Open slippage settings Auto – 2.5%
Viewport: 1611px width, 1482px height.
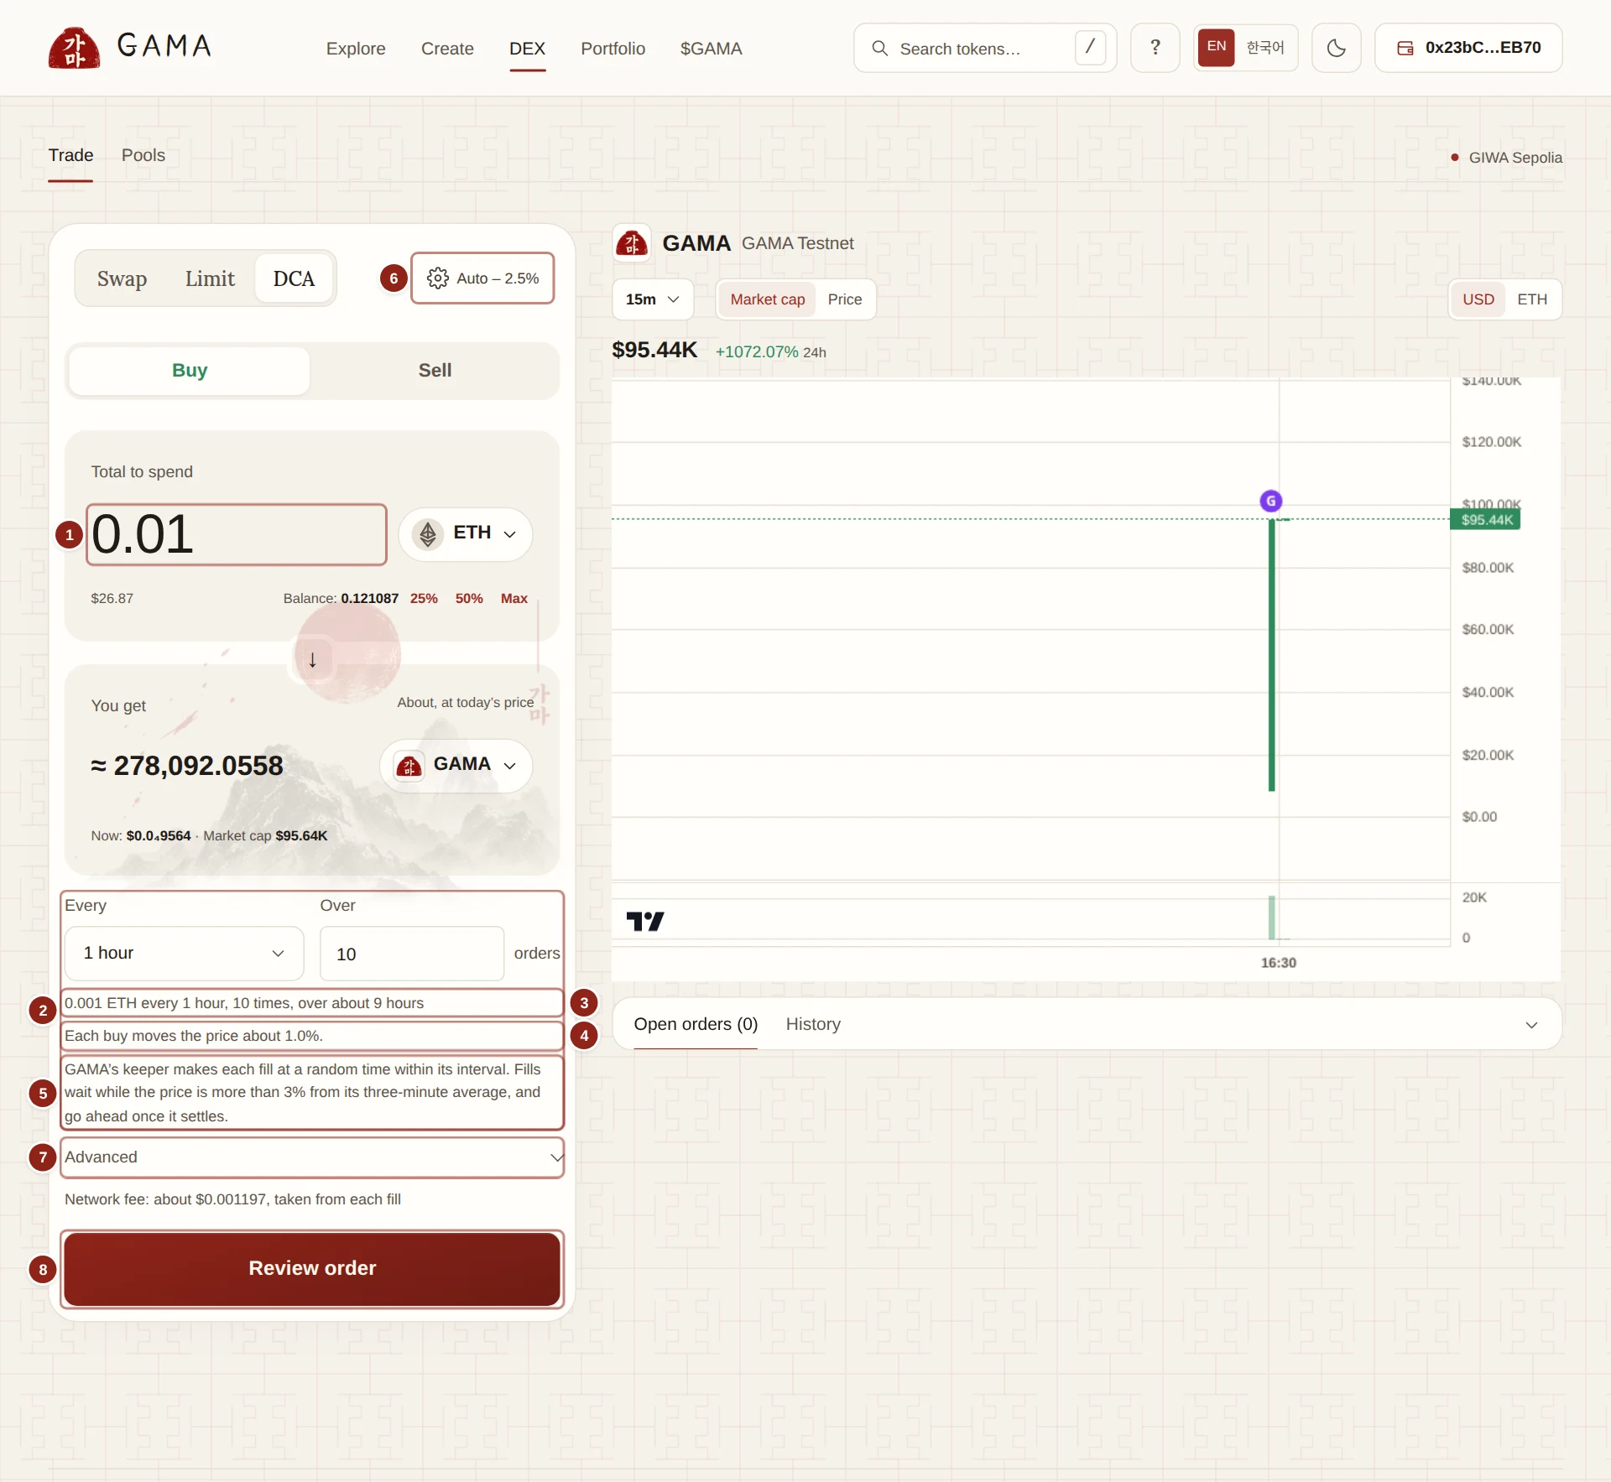482,278
